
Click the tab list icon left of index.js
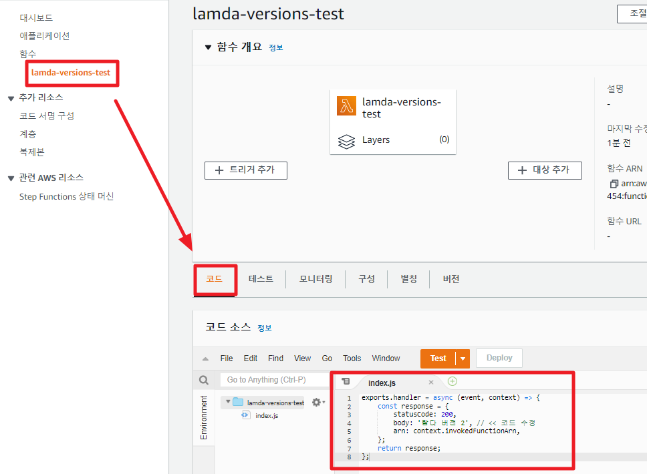click(x=346, y=382)
